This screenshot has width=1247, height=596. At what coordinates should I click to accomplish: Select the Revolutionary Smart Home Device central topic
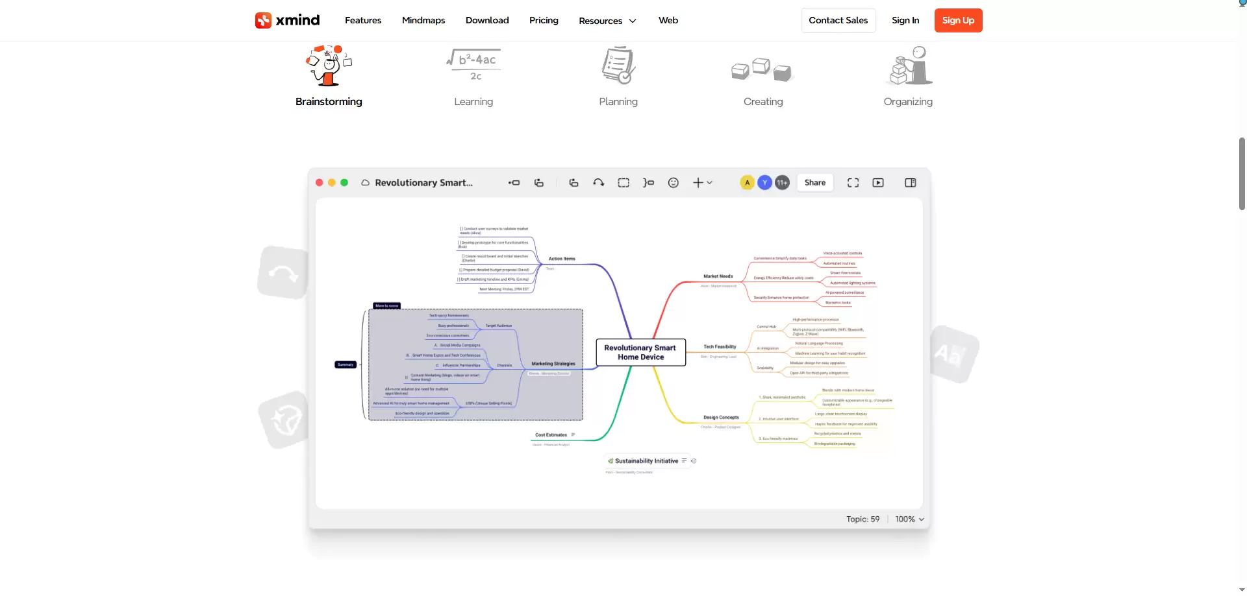(641, 352)
